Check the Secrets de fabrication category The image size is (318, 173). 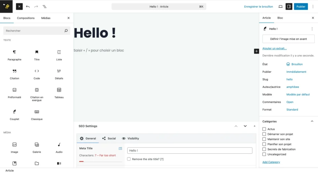(x=264, y=149)
